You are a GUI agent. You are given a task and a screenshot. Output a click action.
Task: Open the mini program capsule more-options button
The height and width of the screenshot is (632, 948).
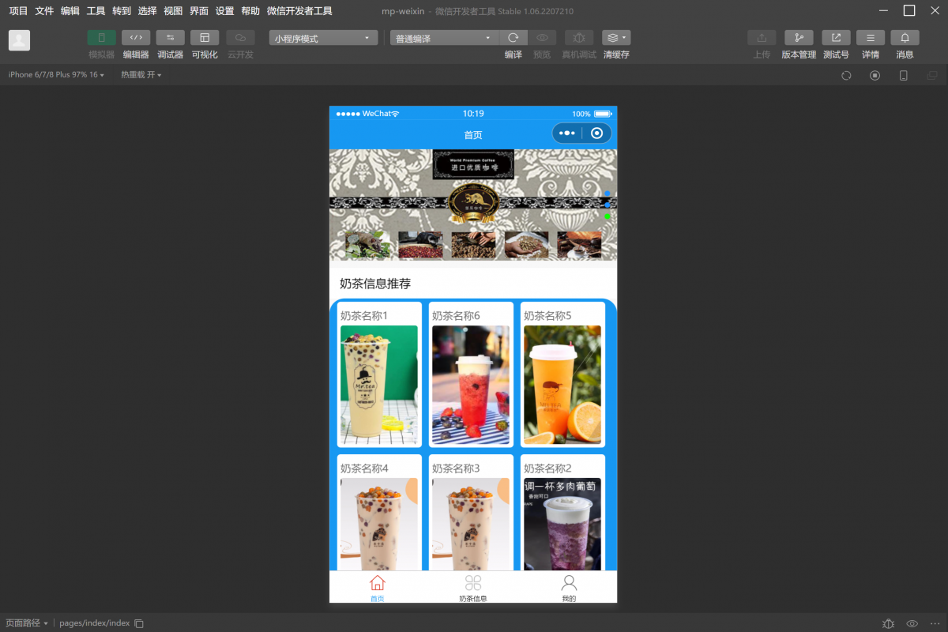point(567,134)
